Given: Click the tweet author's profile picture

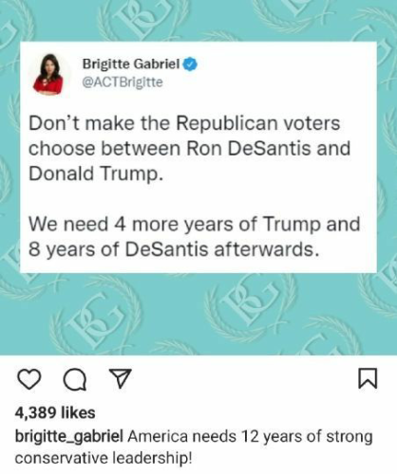Looking at the screenshot, I should (x=47, y=74).
